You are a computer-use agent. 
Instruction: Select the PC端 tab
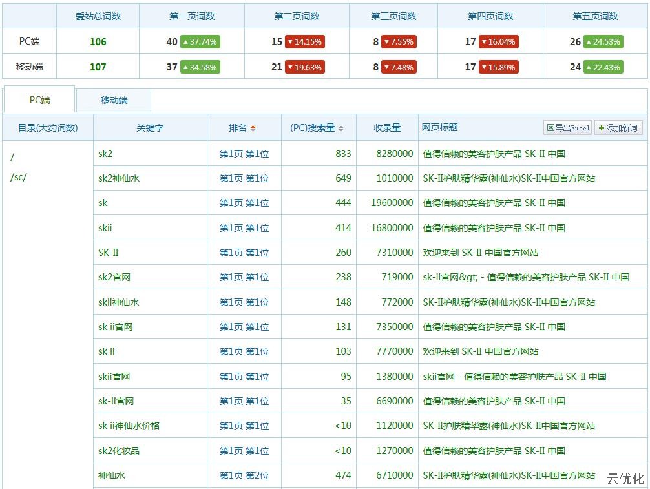coord(39,100)
